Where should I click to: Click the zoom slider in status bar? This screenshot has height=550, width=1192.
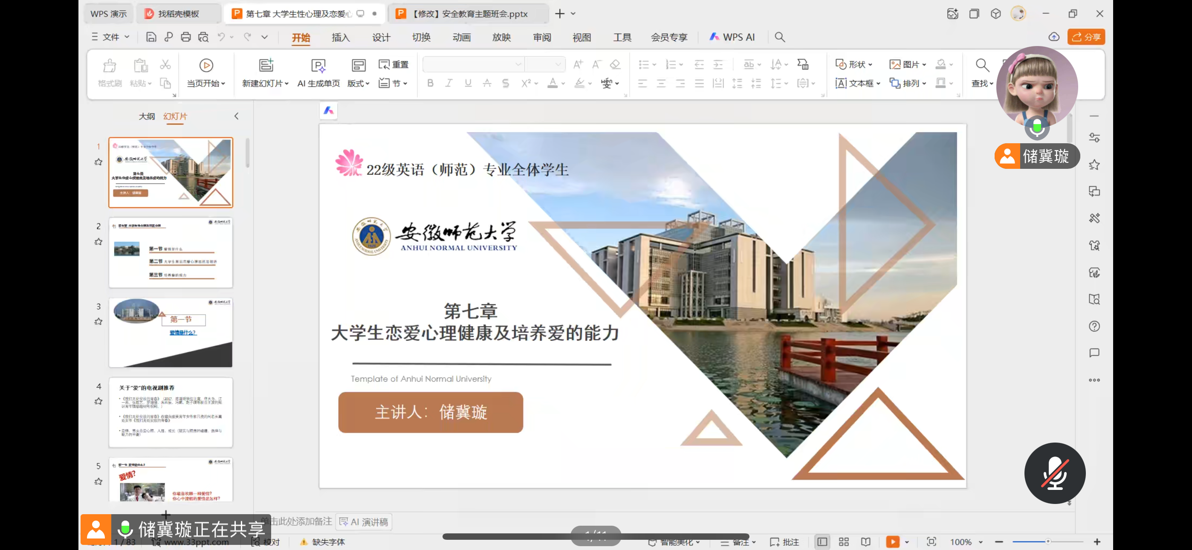1047,541
